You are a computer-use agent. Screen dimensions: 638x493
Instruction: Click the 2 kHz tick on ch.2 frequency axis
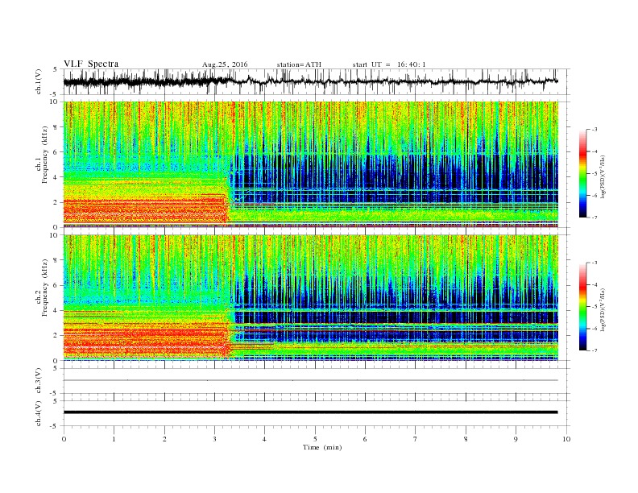[x=56, y=336]
